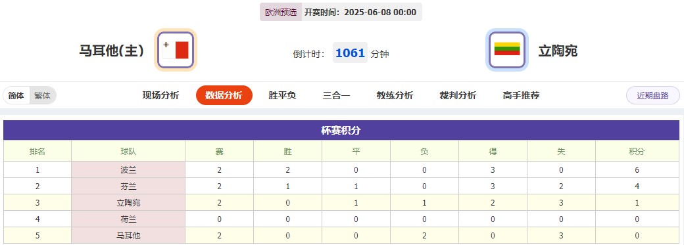Click the 得 column header

[x=493, y=151]
